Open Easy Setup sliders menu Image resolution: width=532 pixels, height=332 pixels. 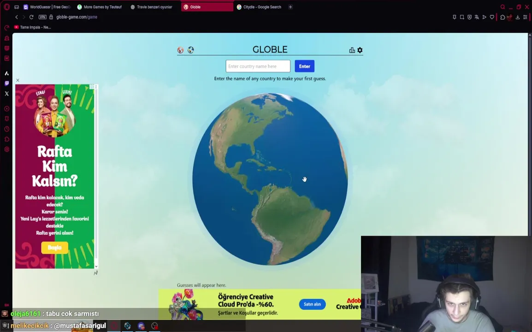coord(525,17)
